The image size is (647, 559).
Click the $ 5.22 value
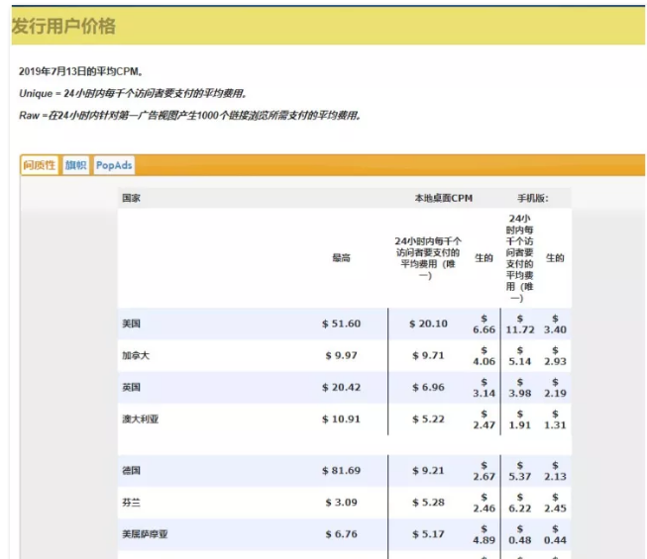point(428,419)
